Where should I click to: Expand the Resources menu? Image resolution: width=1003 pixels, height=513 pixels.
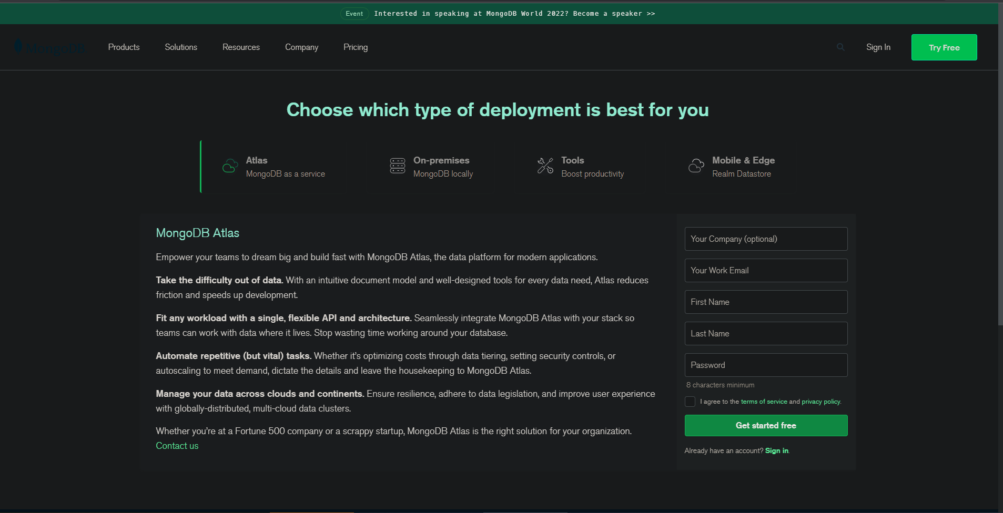[241, 47]
